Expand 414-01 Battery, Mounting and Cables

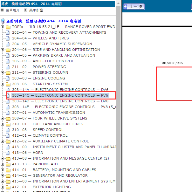point(2,170)
